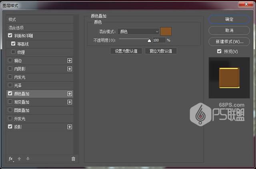Click the 确定 OK button
Viewport: 256px width, 169px height.
(x=229, y=19)
